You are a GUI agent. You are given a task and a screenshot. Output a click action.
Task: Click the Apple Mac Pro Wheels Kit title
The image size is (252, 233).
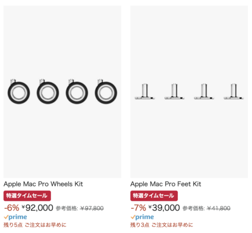click(43, 184)
